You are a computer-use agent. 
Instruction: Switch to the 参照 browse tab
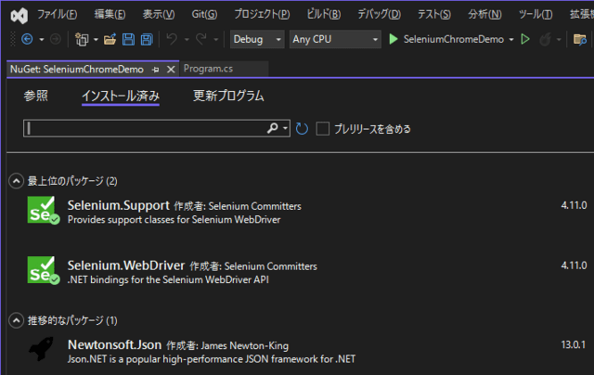(x=36, y=96)
